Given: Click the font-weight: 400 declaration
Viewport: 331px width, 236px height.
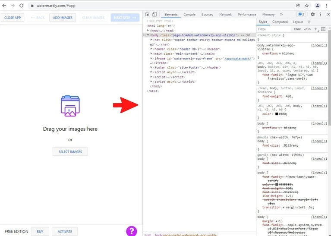Looking at the screenshot, I should pos(277,96).
